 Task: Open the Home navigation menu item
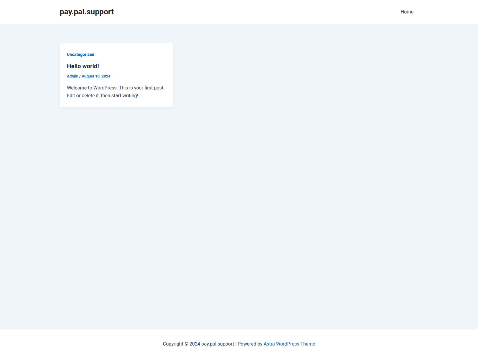tap(407, 12)
